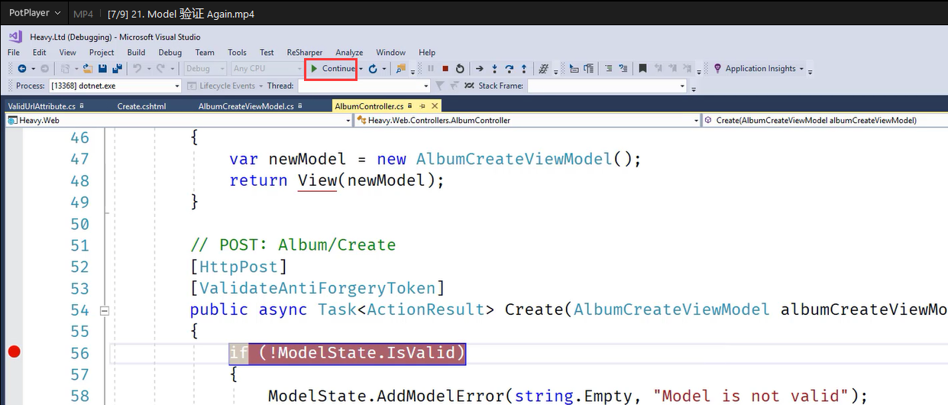Image resolution: width=948 pixels, height=405 pixels.
Task: Click the Navigate Forward icon
Action: [x=44, y=69]
